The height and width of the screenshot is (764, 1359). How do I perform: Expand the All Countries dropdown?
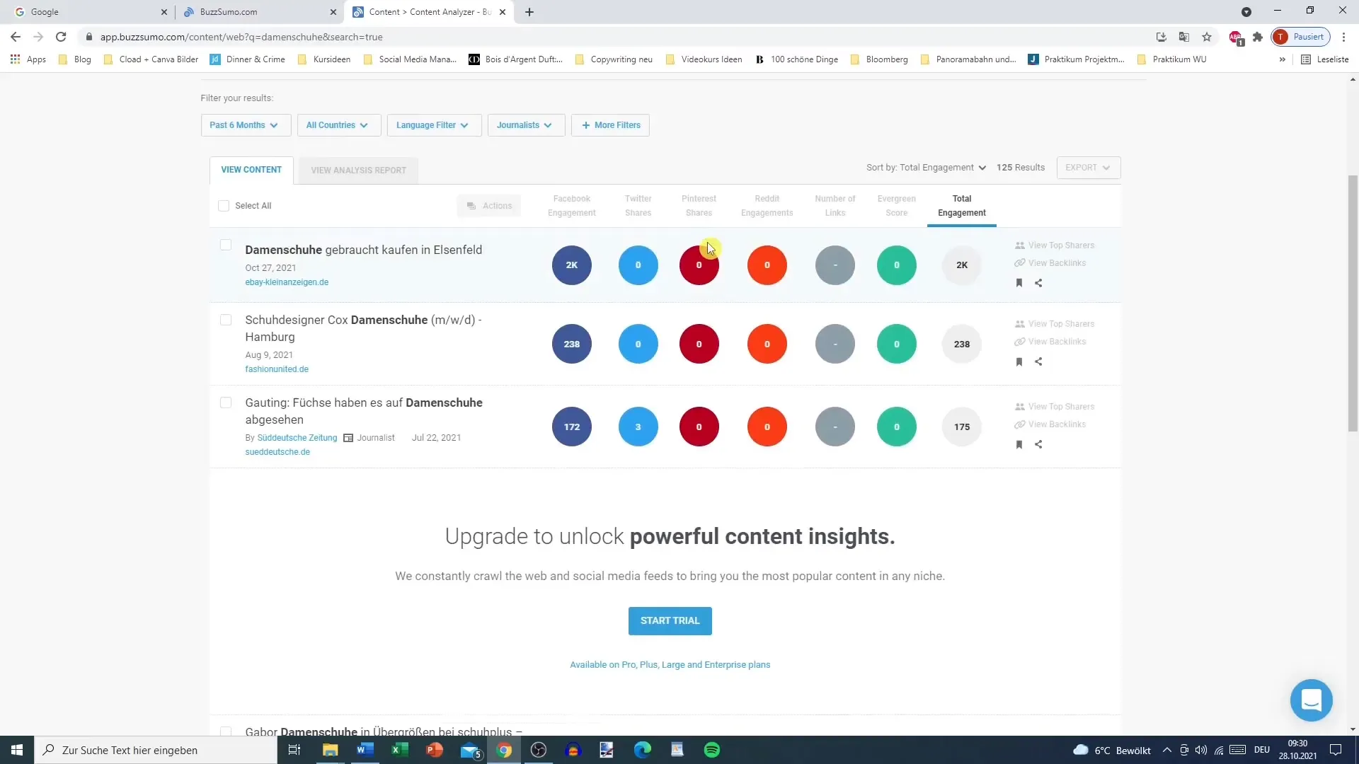tap(338, 124)
